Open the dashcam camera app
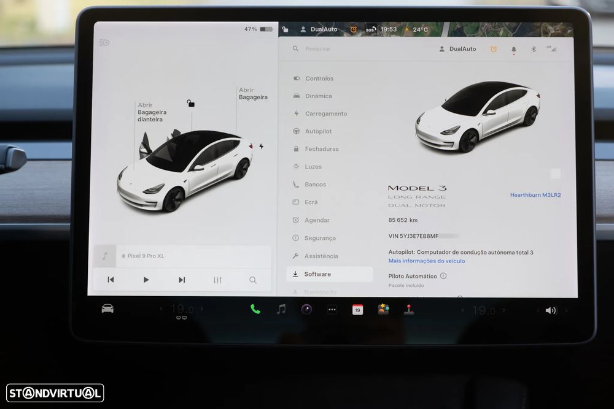 coord(306,310)
